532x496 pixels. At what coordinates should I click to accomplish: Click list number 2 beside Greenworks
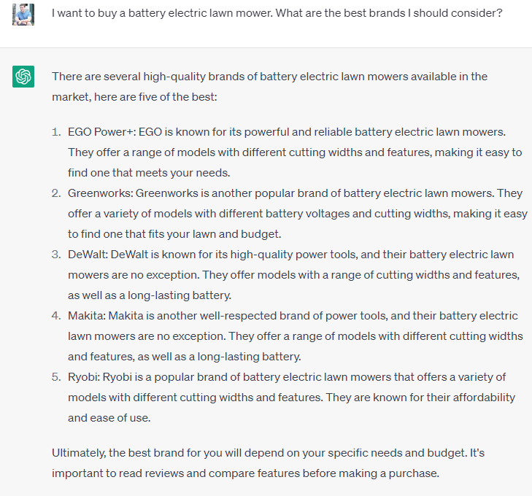[x=55, y=193]
